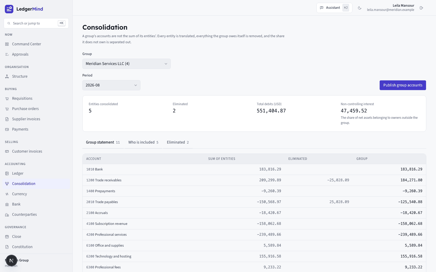This screenshot has width=436, height=272.
Task: Open Supplier invoices page
Action: [36, 119]
